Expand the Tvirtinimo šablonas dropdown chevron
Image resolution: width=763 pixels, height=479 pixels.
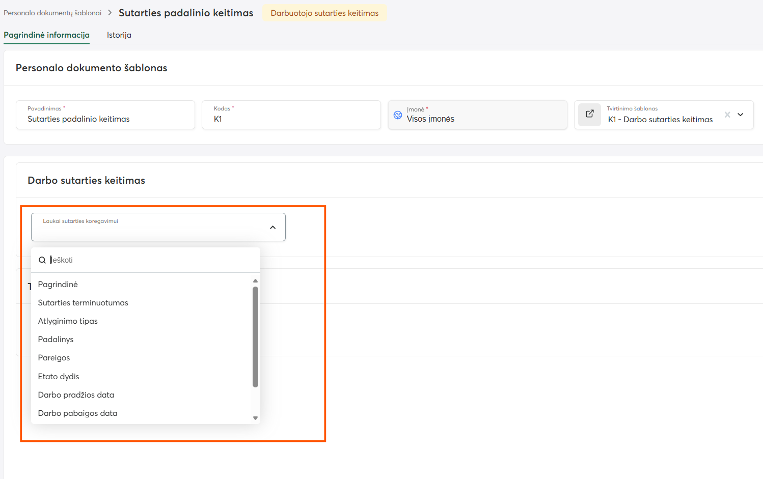741,115
